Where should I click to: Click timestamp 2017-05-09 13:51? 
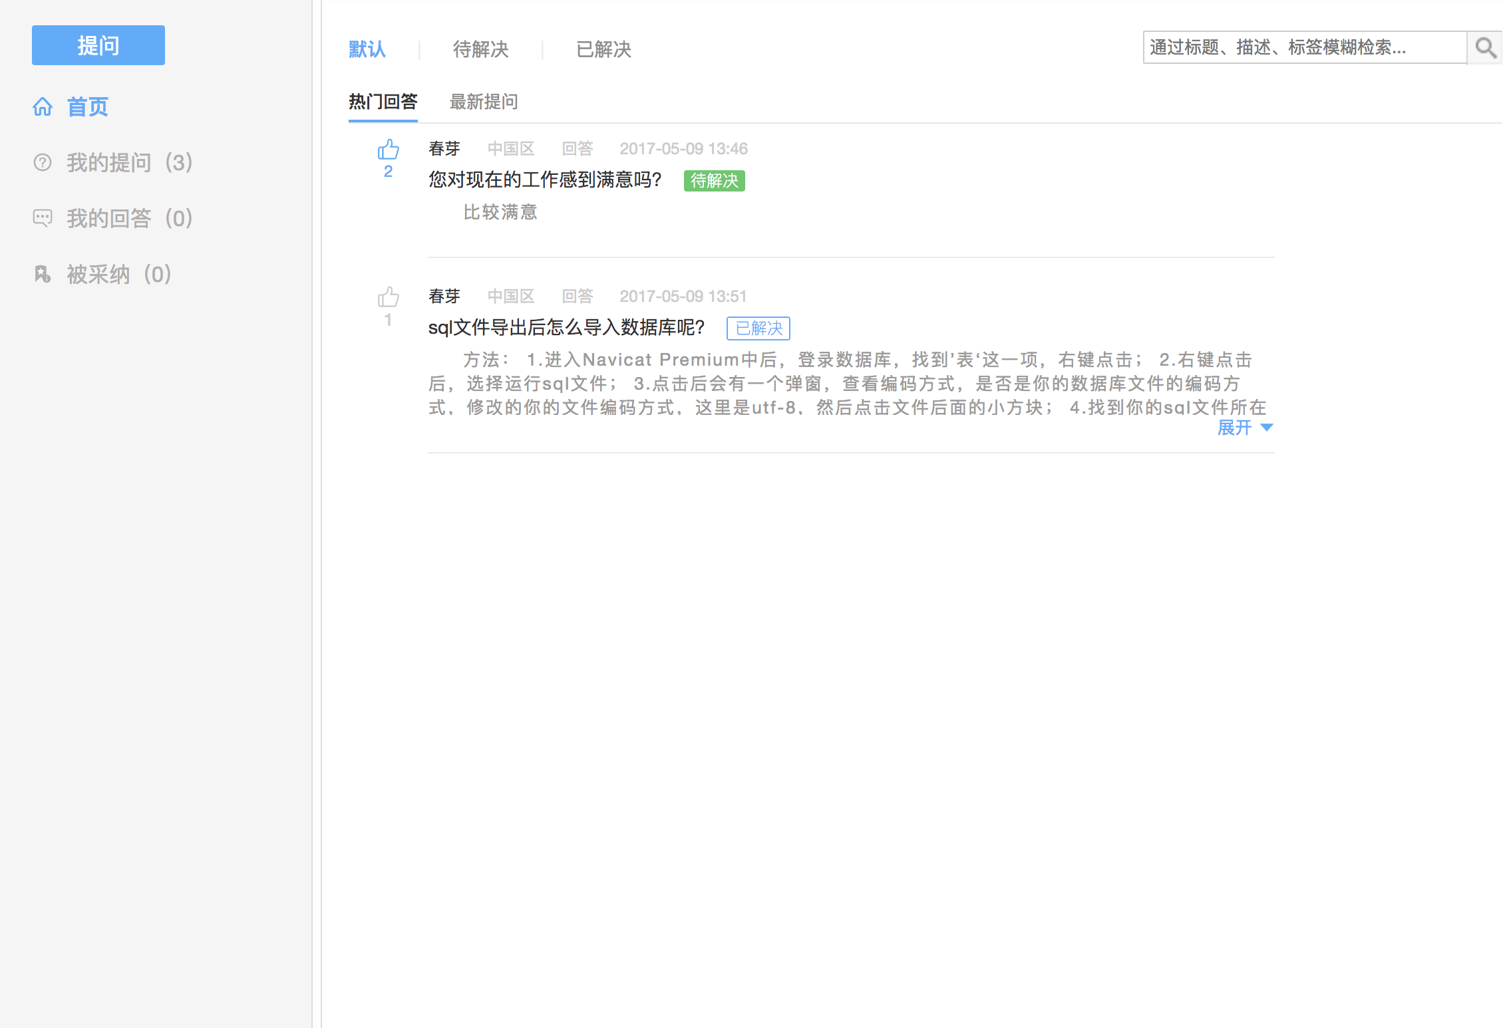(x=683, y=297)
